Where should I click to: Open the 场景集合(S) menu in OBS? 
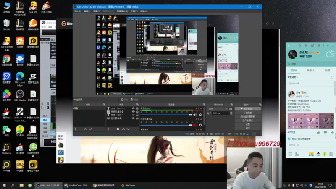[122, 11]
